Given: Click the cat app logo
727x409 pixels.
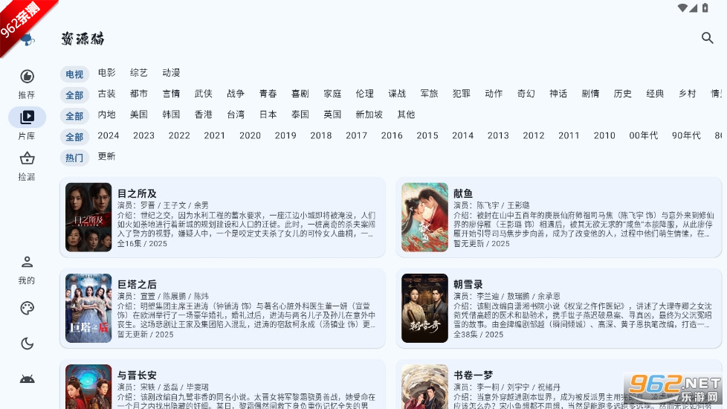Looking at the screenshot, I should click(x=28, y=40).
